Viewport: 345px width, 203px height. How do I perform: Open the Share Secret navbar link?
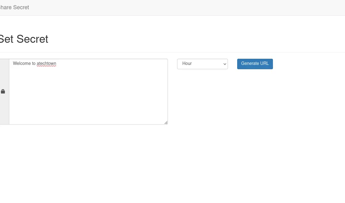pyautogui.click(x=14, y=7)
